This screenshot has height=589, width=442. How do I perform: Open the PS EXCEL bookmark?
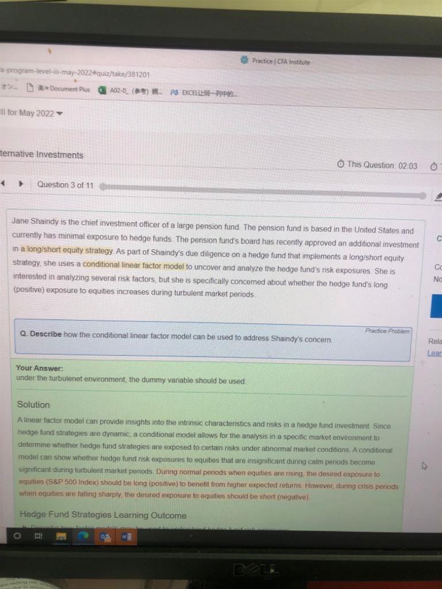click(203, 93)
